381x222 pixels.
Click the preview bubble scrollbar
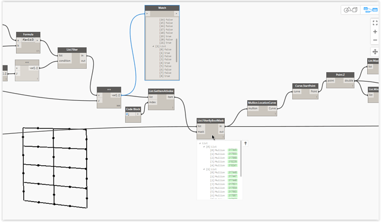241,159
